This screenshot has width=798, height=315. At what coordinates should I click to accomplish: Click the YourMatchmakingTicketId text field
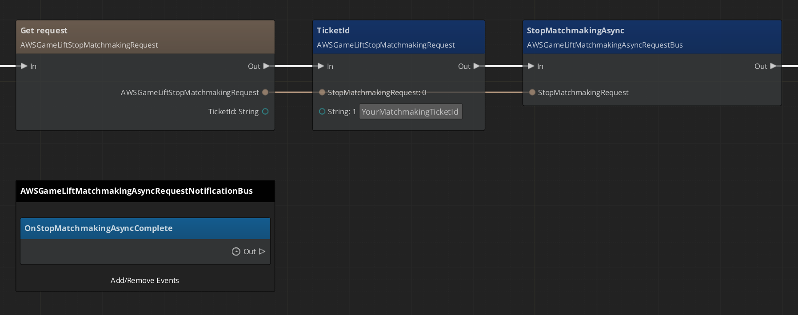(410, 112)
